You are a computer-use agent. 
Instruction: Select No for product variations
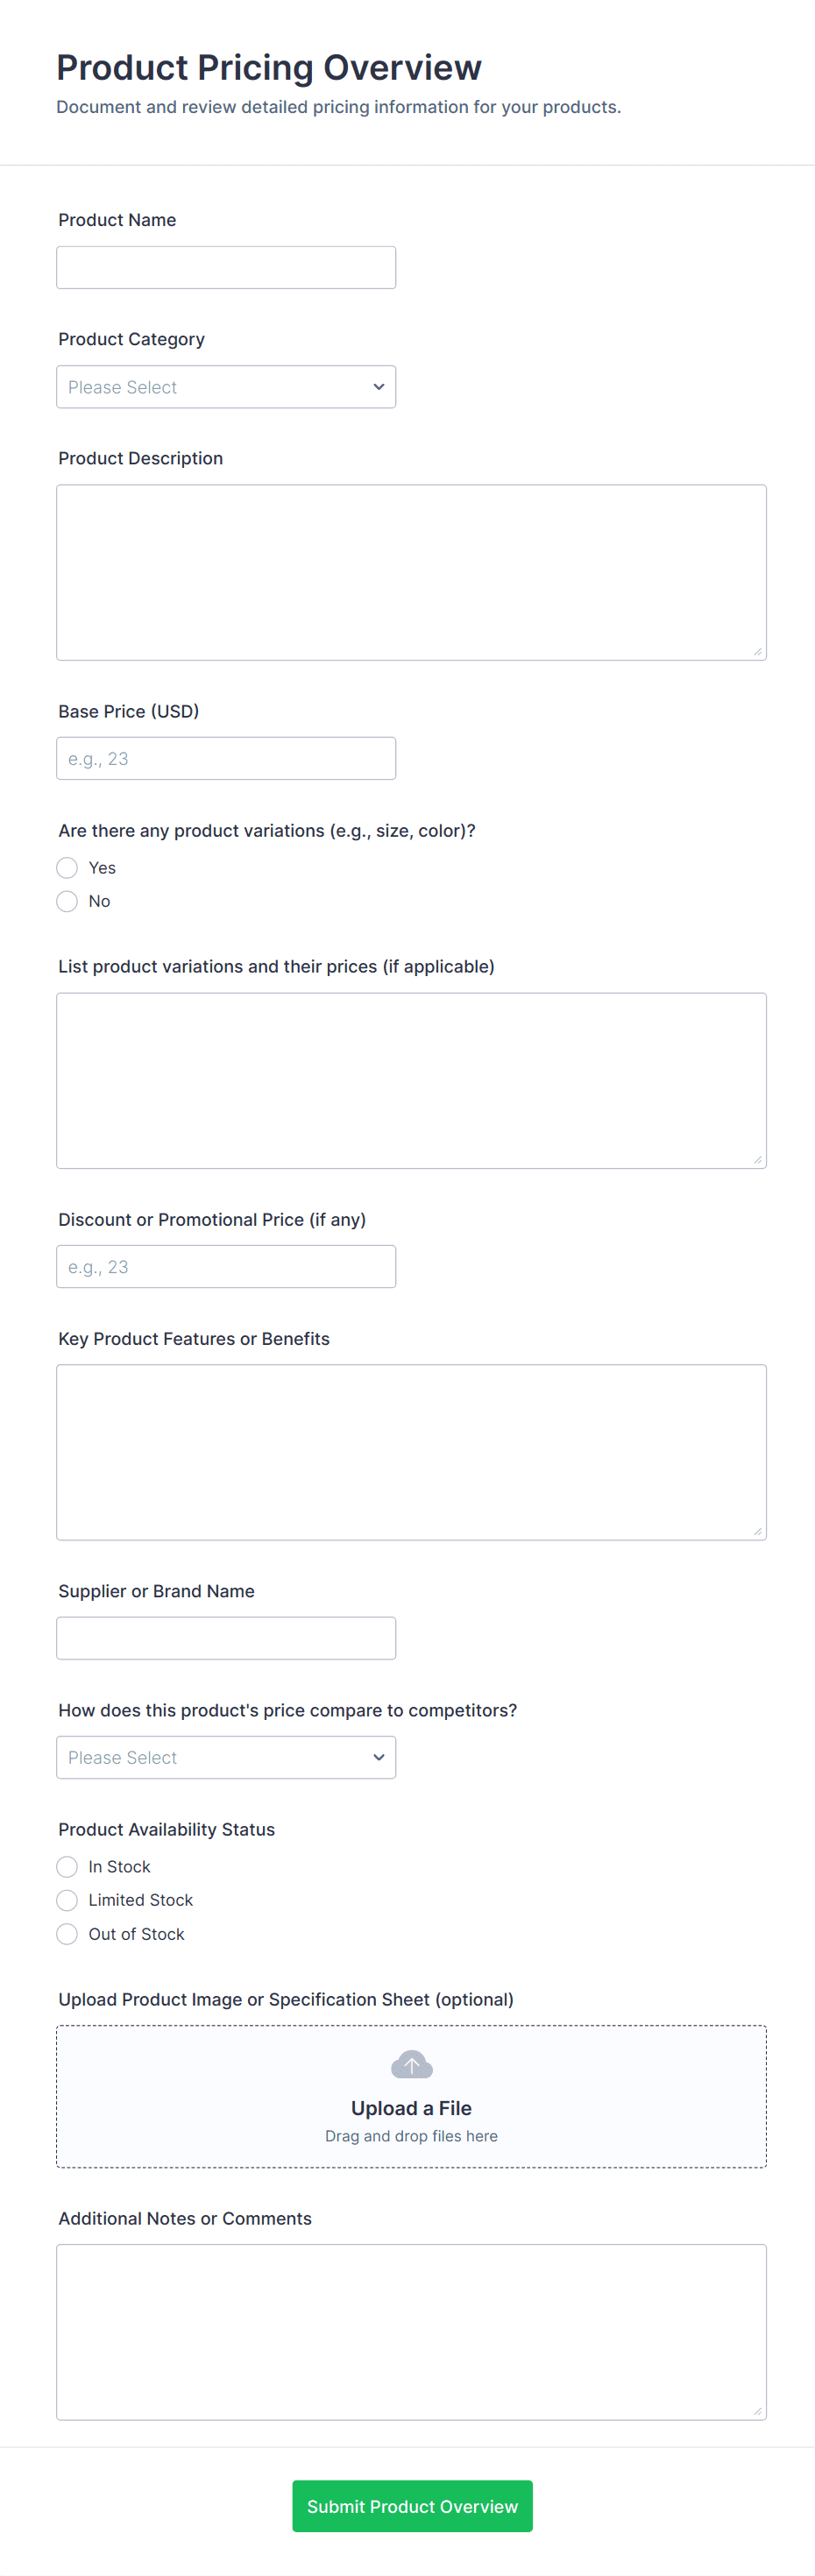point(67,901)
